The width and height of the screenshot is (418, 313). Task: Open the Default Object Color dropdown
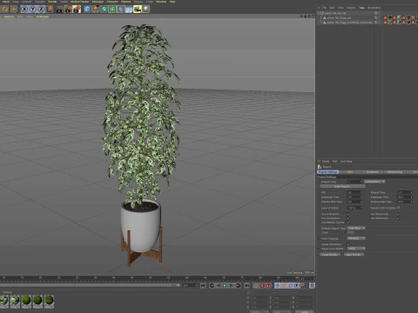point(356,228)
